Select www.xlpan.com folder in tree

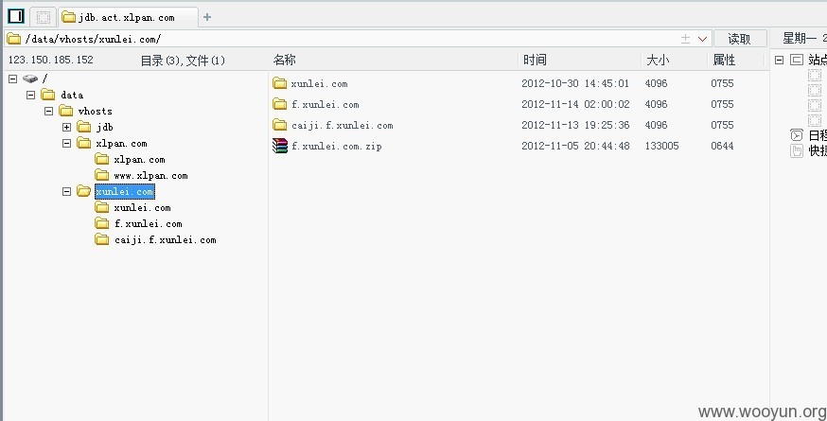pyautogui.click(x=150, y=176)
